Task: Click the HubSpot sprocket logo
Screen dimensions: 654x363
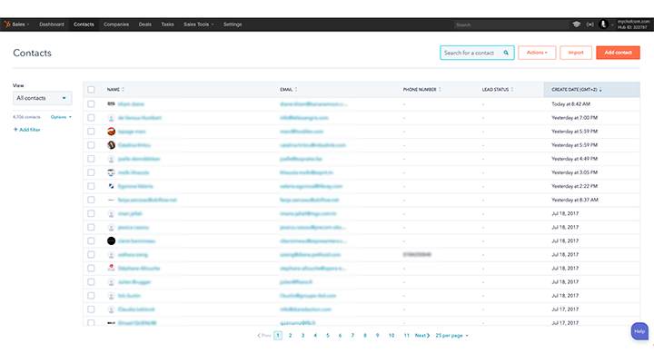Action: click(x=7, y=25)
